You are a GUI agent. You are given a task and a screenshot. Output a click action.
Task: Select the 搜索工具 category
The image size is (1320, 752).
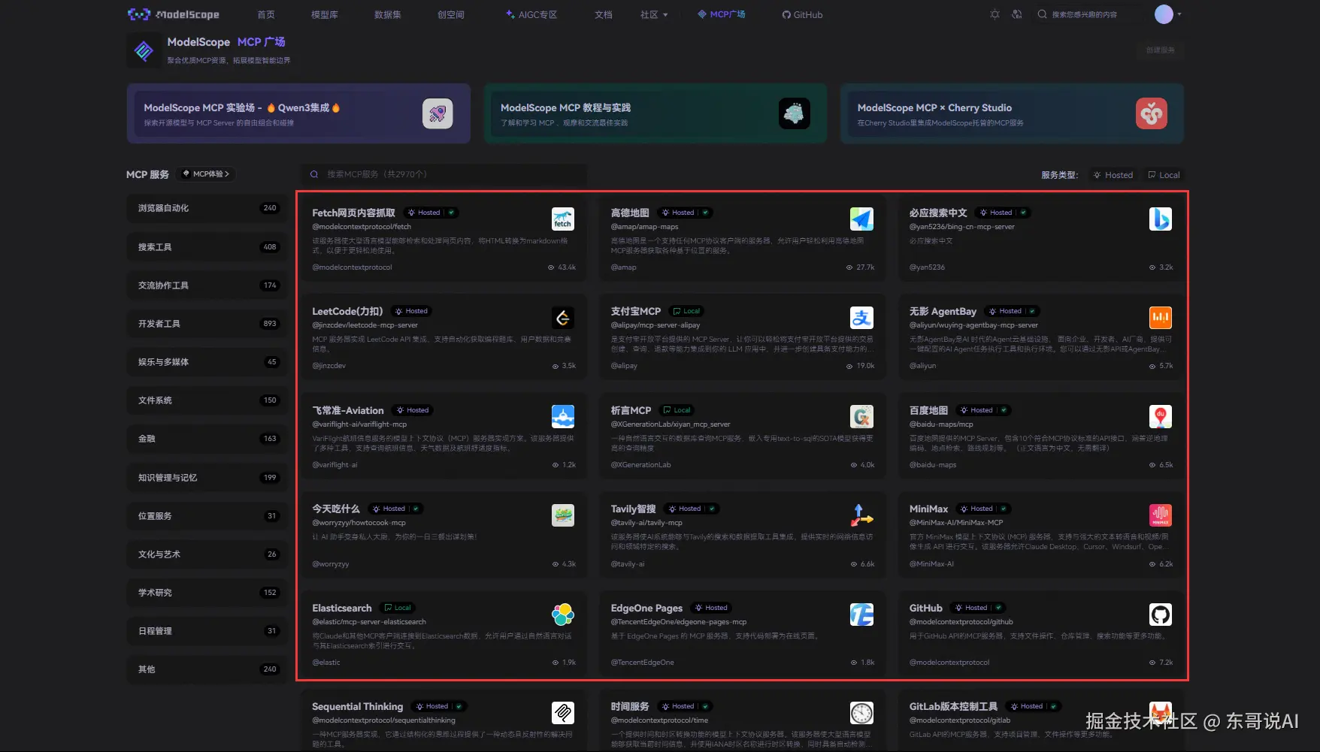pyautogui.click(x=207, y=246)
